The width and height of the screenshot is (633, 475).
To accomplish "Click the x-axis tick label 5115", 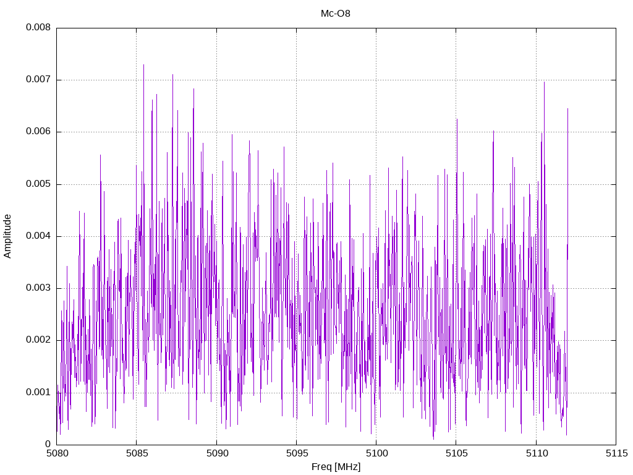I will click(617, 453).
